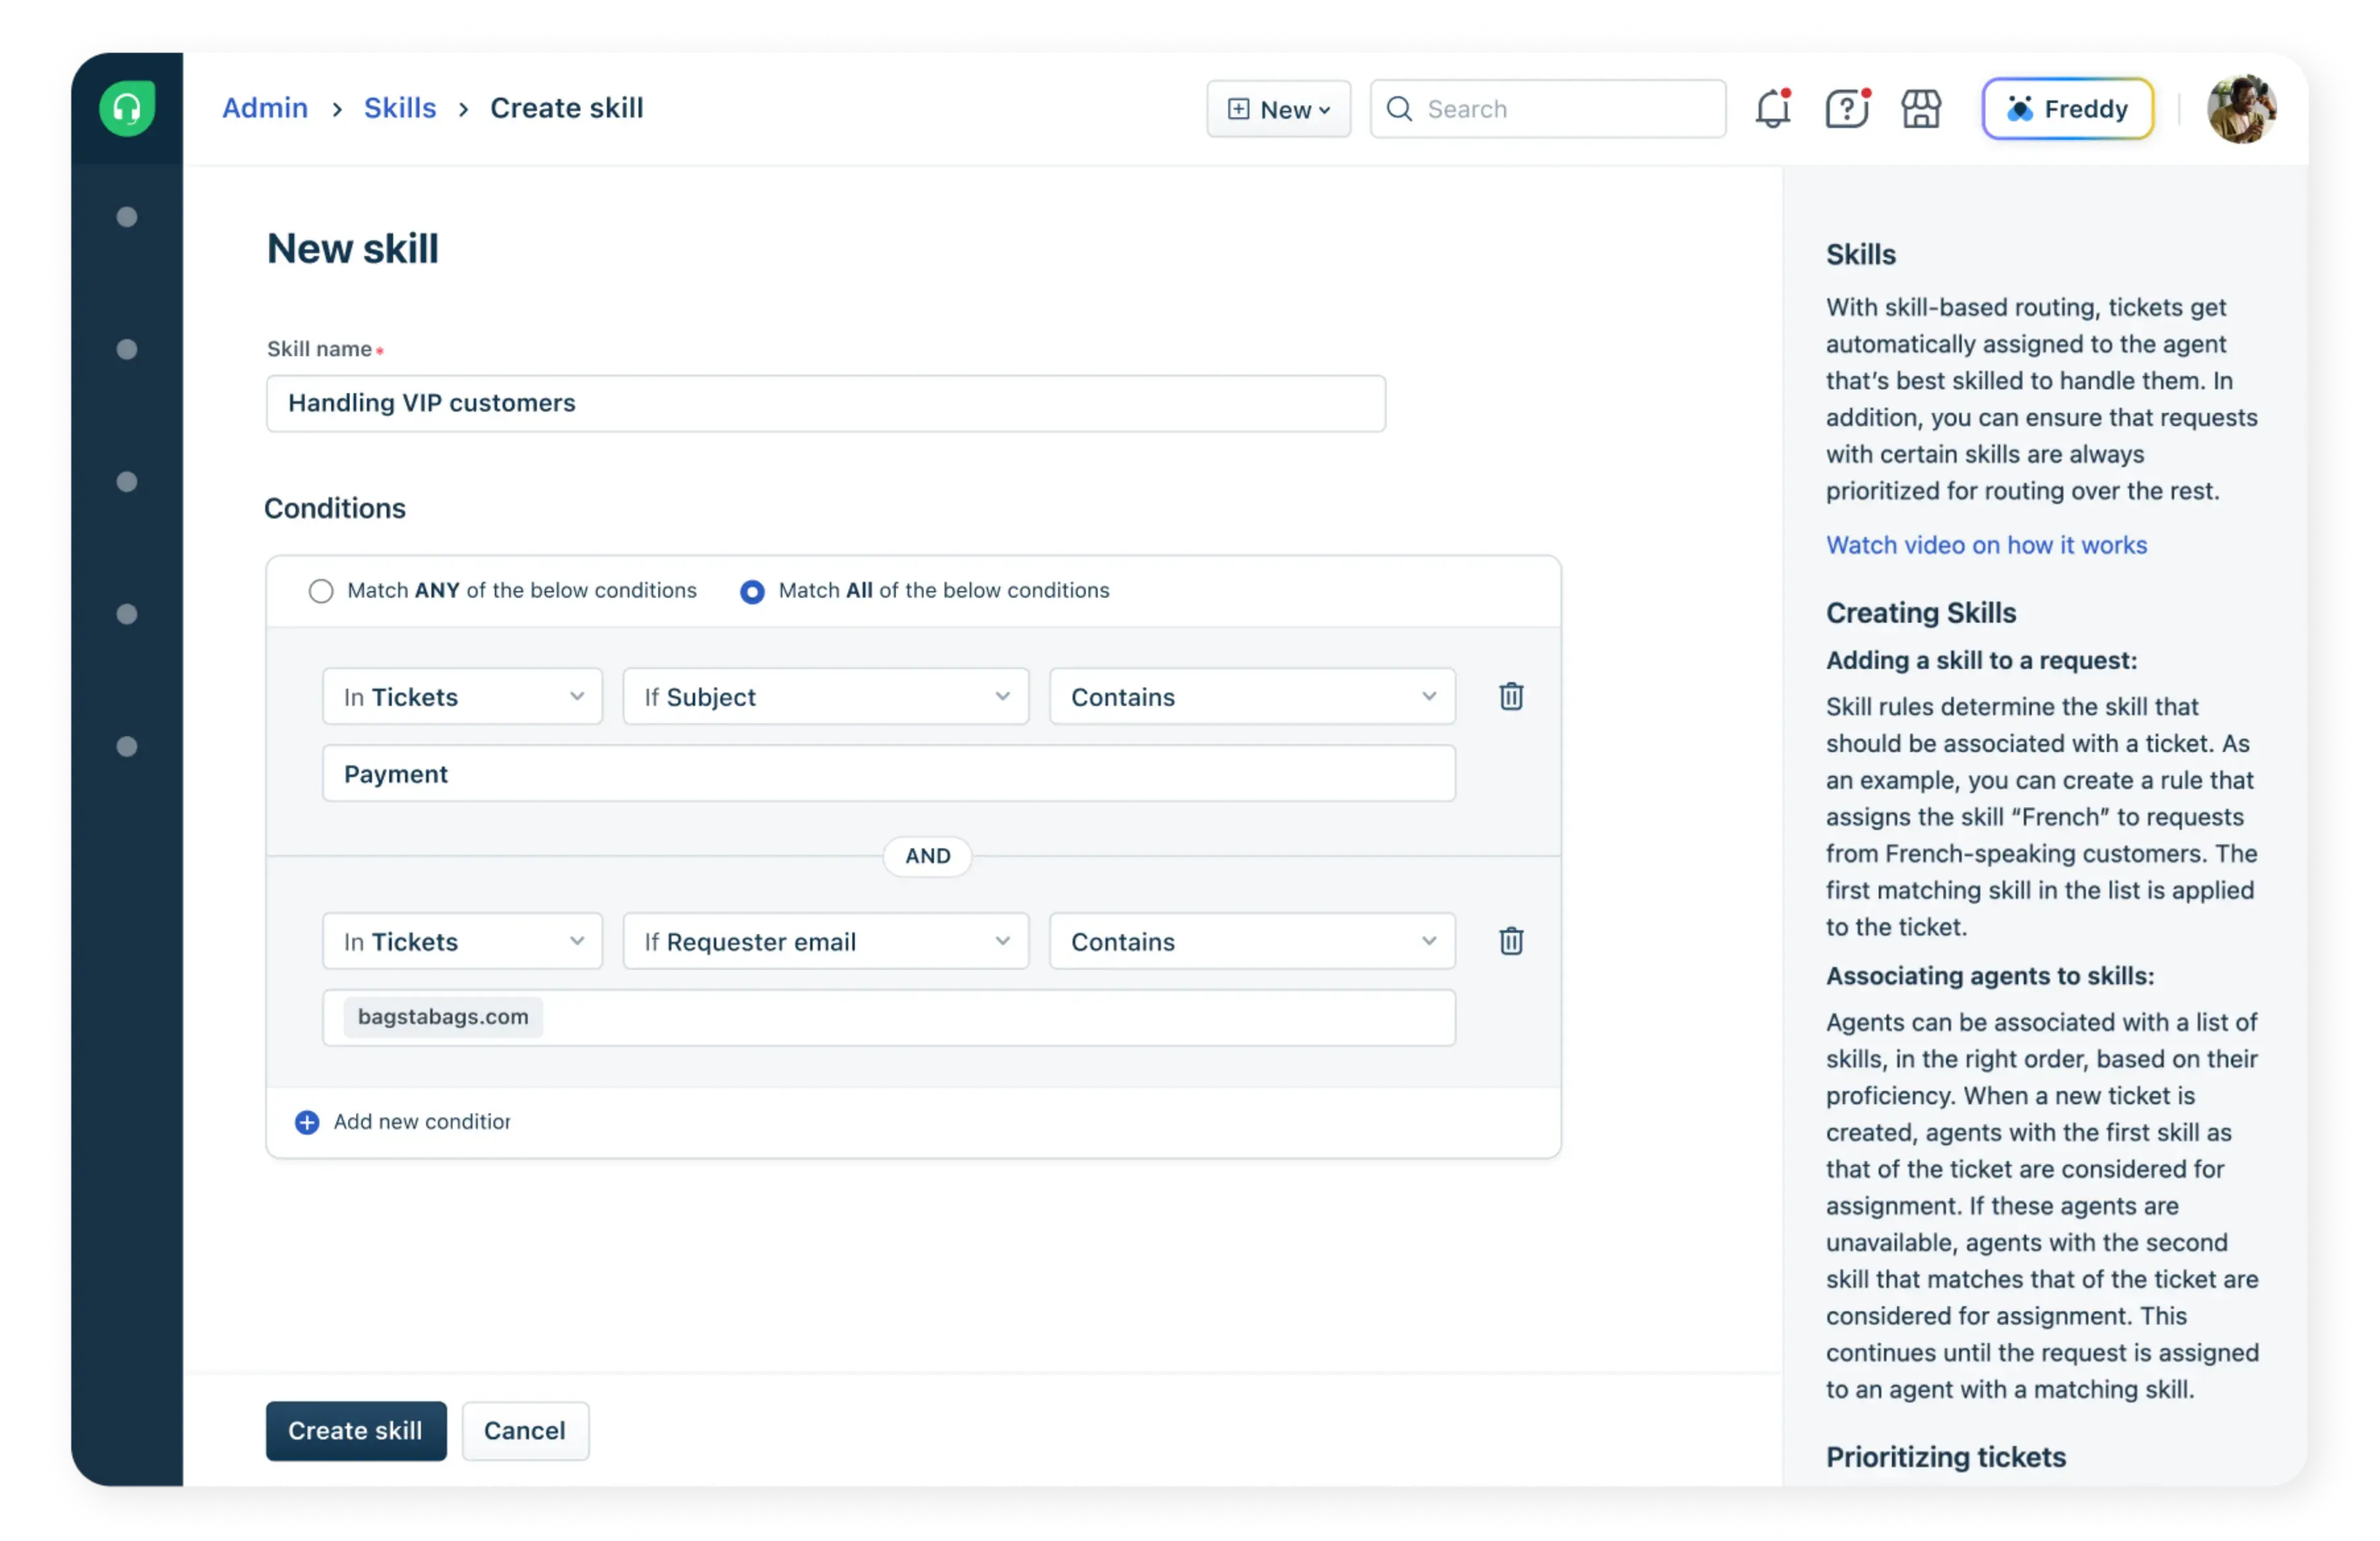
Task: Select Match ANY of the below conditions
Action: [x=320, y=591]
